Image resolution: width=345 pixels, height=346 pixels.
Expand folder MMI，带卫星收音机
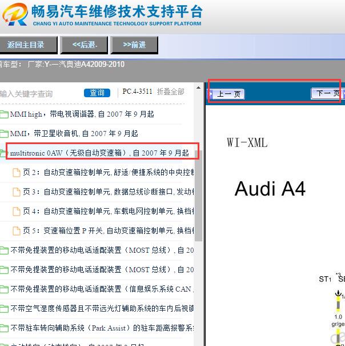pyautogui.click(x=4, y=134)
